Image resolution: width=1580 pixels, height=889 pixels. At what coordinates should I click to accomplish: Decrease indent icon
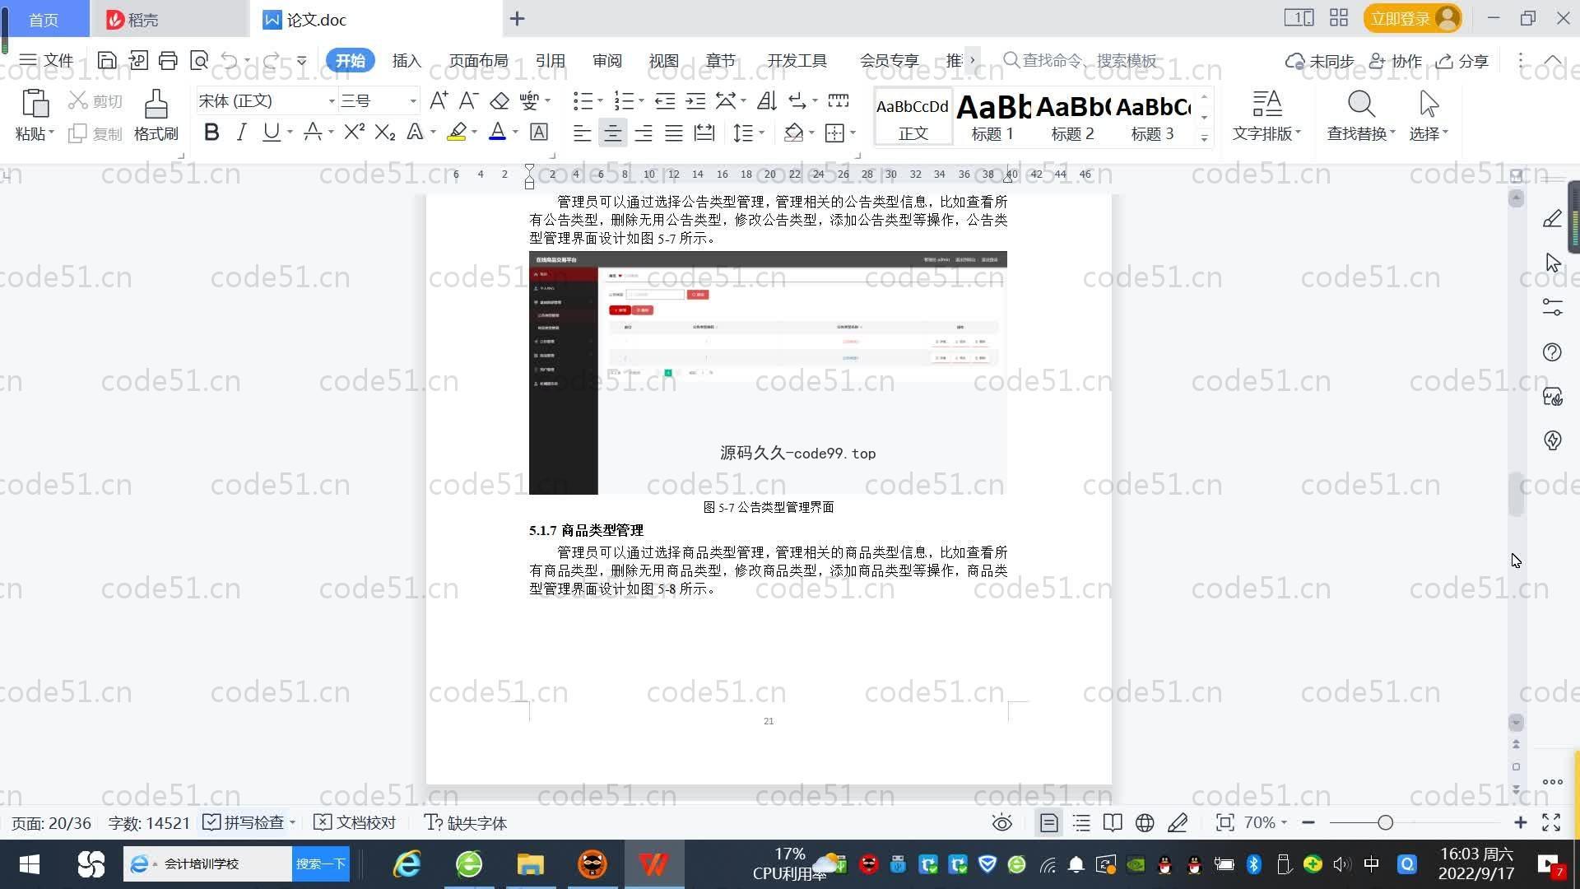pos(665,100)
